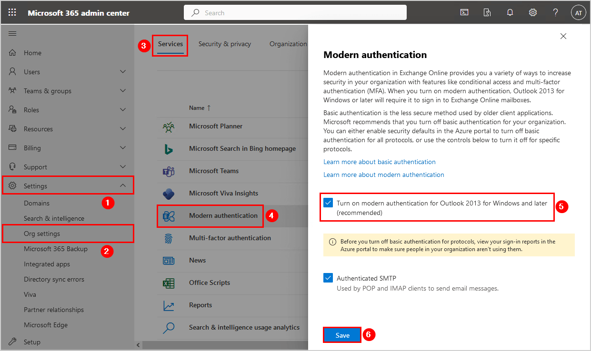Click into the top Search box

[x=295, y=13]
